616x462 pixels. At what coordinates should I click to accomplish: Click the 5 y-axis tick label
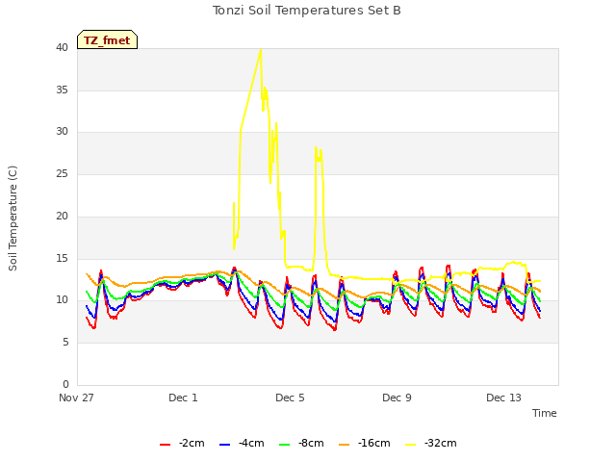coord(65,343)
